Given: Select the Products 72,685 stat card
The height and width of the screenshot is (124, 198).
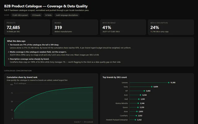Looking at the screenshot, I should 27,27.
